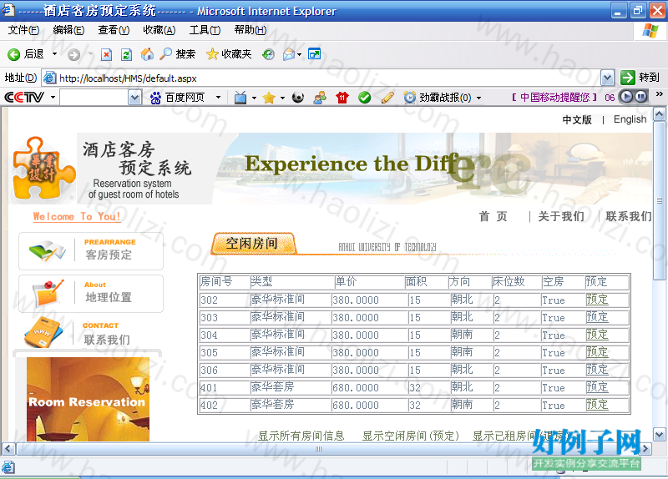Screen dimensions: 668x479
Task: Open the Back button history dropdown arrow
Action: (x=54, y=54)
